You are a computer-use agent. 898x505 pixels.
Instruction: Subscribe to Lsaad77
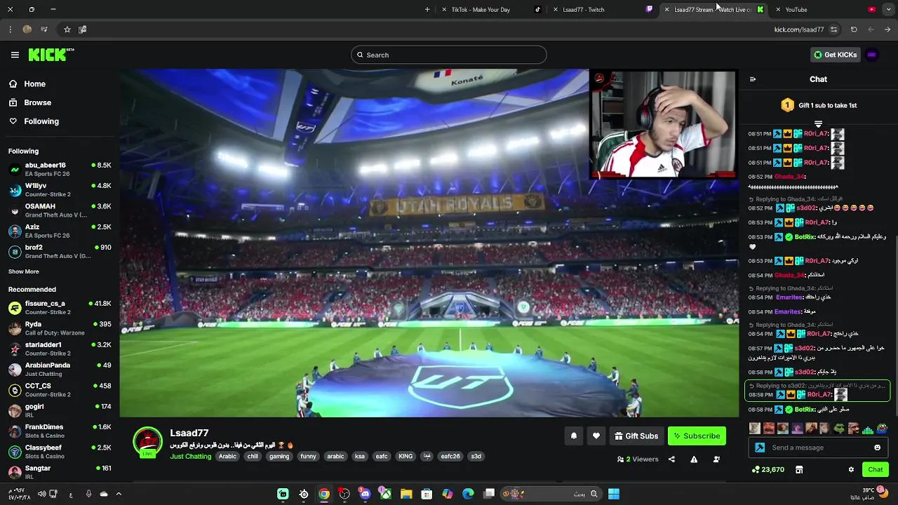(x=697, y=436)
